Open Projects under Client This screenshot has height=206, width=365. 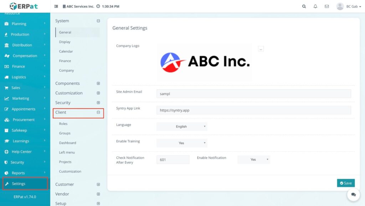65,162
